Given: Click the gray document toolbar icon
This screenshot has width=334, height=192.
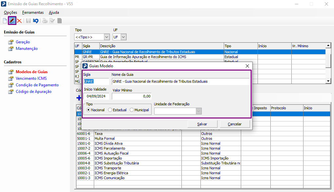Looking at the screenshot, I should tap(60, 21).
